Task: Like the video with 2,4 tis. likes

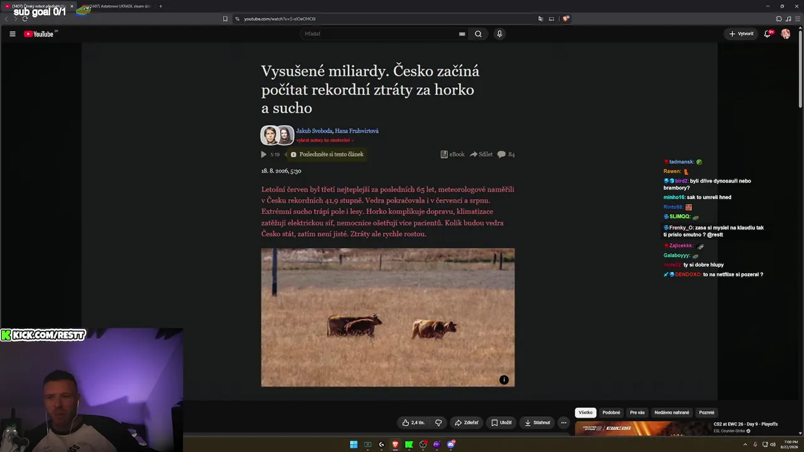Action: pos(413,422)
